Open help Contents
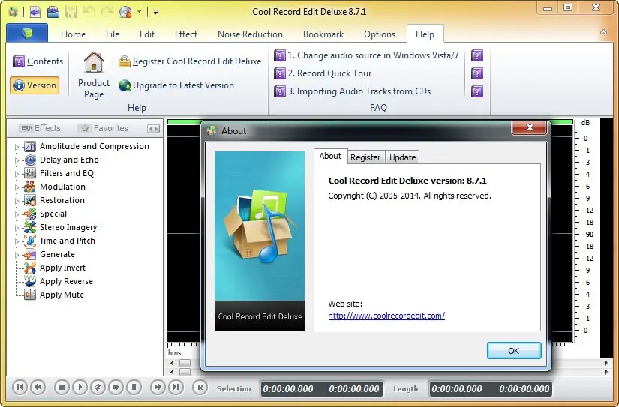 (x=38, y=61)
